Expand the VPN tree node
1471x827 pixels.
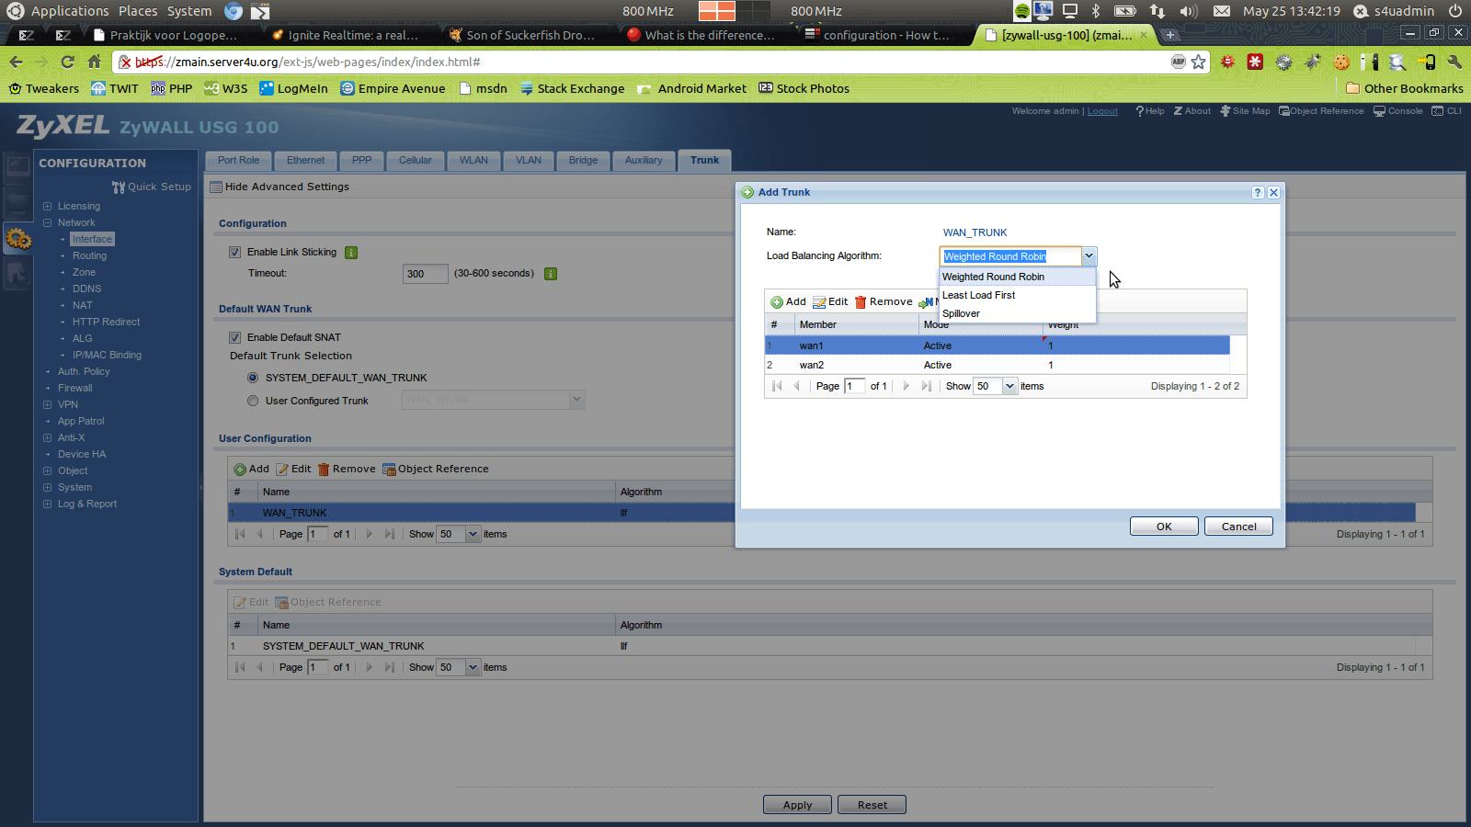[x=47, y=405]
